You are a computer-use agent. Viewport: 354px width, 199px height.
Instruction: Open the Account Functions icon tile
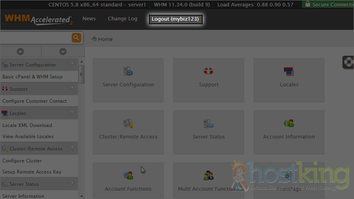pyautogui.click(x=128, y=183)
